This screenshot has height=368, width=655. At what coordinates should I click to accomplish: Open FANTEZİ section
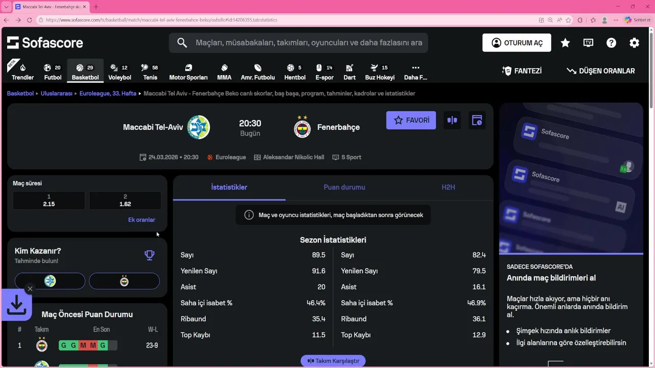point(521,71)
